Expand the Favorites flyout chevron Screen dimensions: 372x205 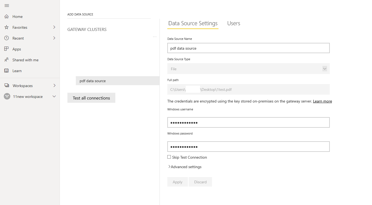tap(54, 27)
